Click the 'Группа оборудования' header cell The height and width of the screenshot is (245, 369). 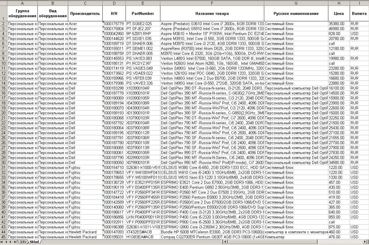click(23, 13)
